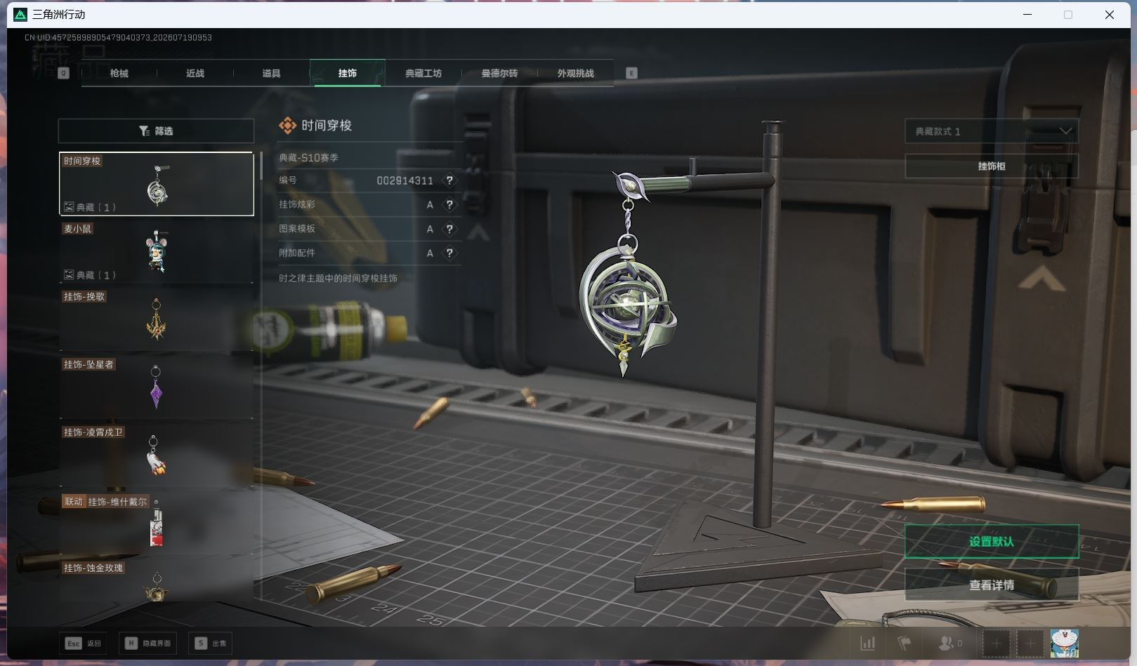
Task: Switch to the 曼德尔砖 tab
Action: pos(499,73)
